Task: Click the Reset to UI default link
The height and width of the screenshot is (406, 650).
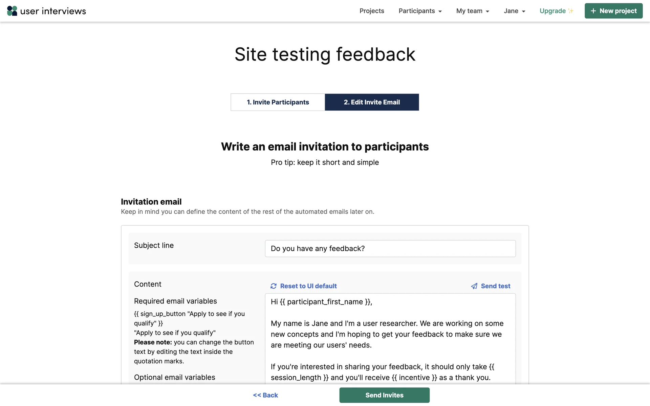Action: [308, 286]
